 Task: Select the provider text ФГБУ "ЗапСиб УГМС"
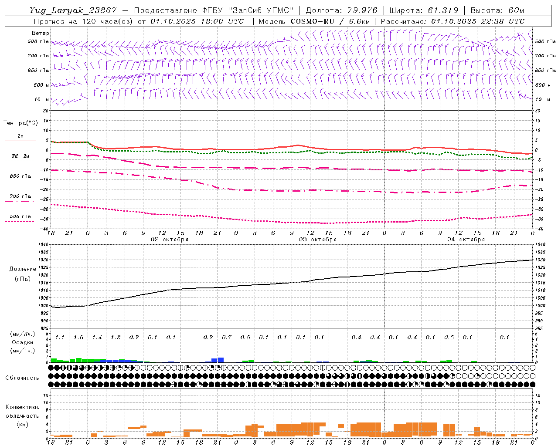(248, 10)
